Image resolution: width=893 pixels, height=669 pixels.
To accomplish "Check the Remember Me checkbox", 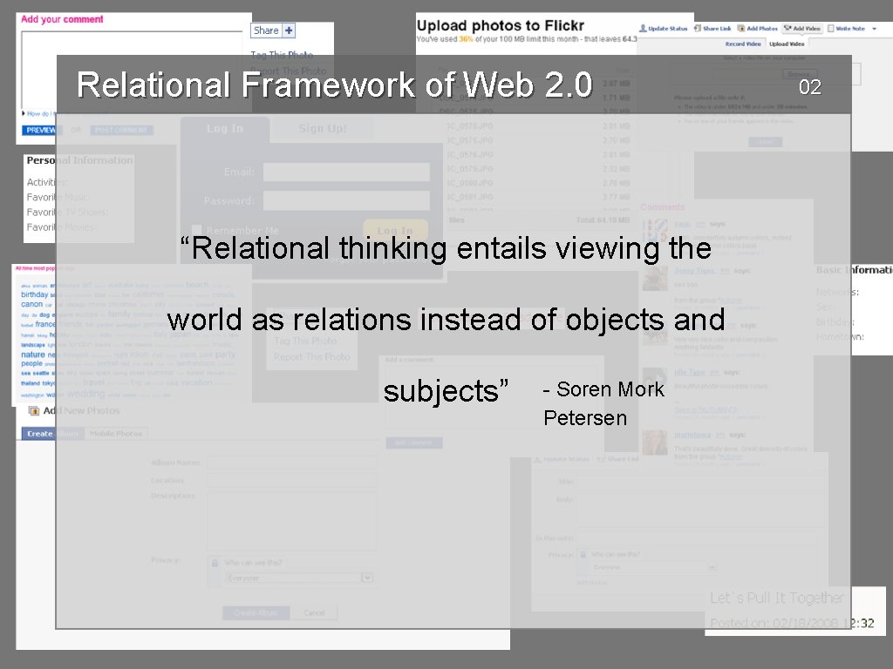I will click(x=197, y=229).
